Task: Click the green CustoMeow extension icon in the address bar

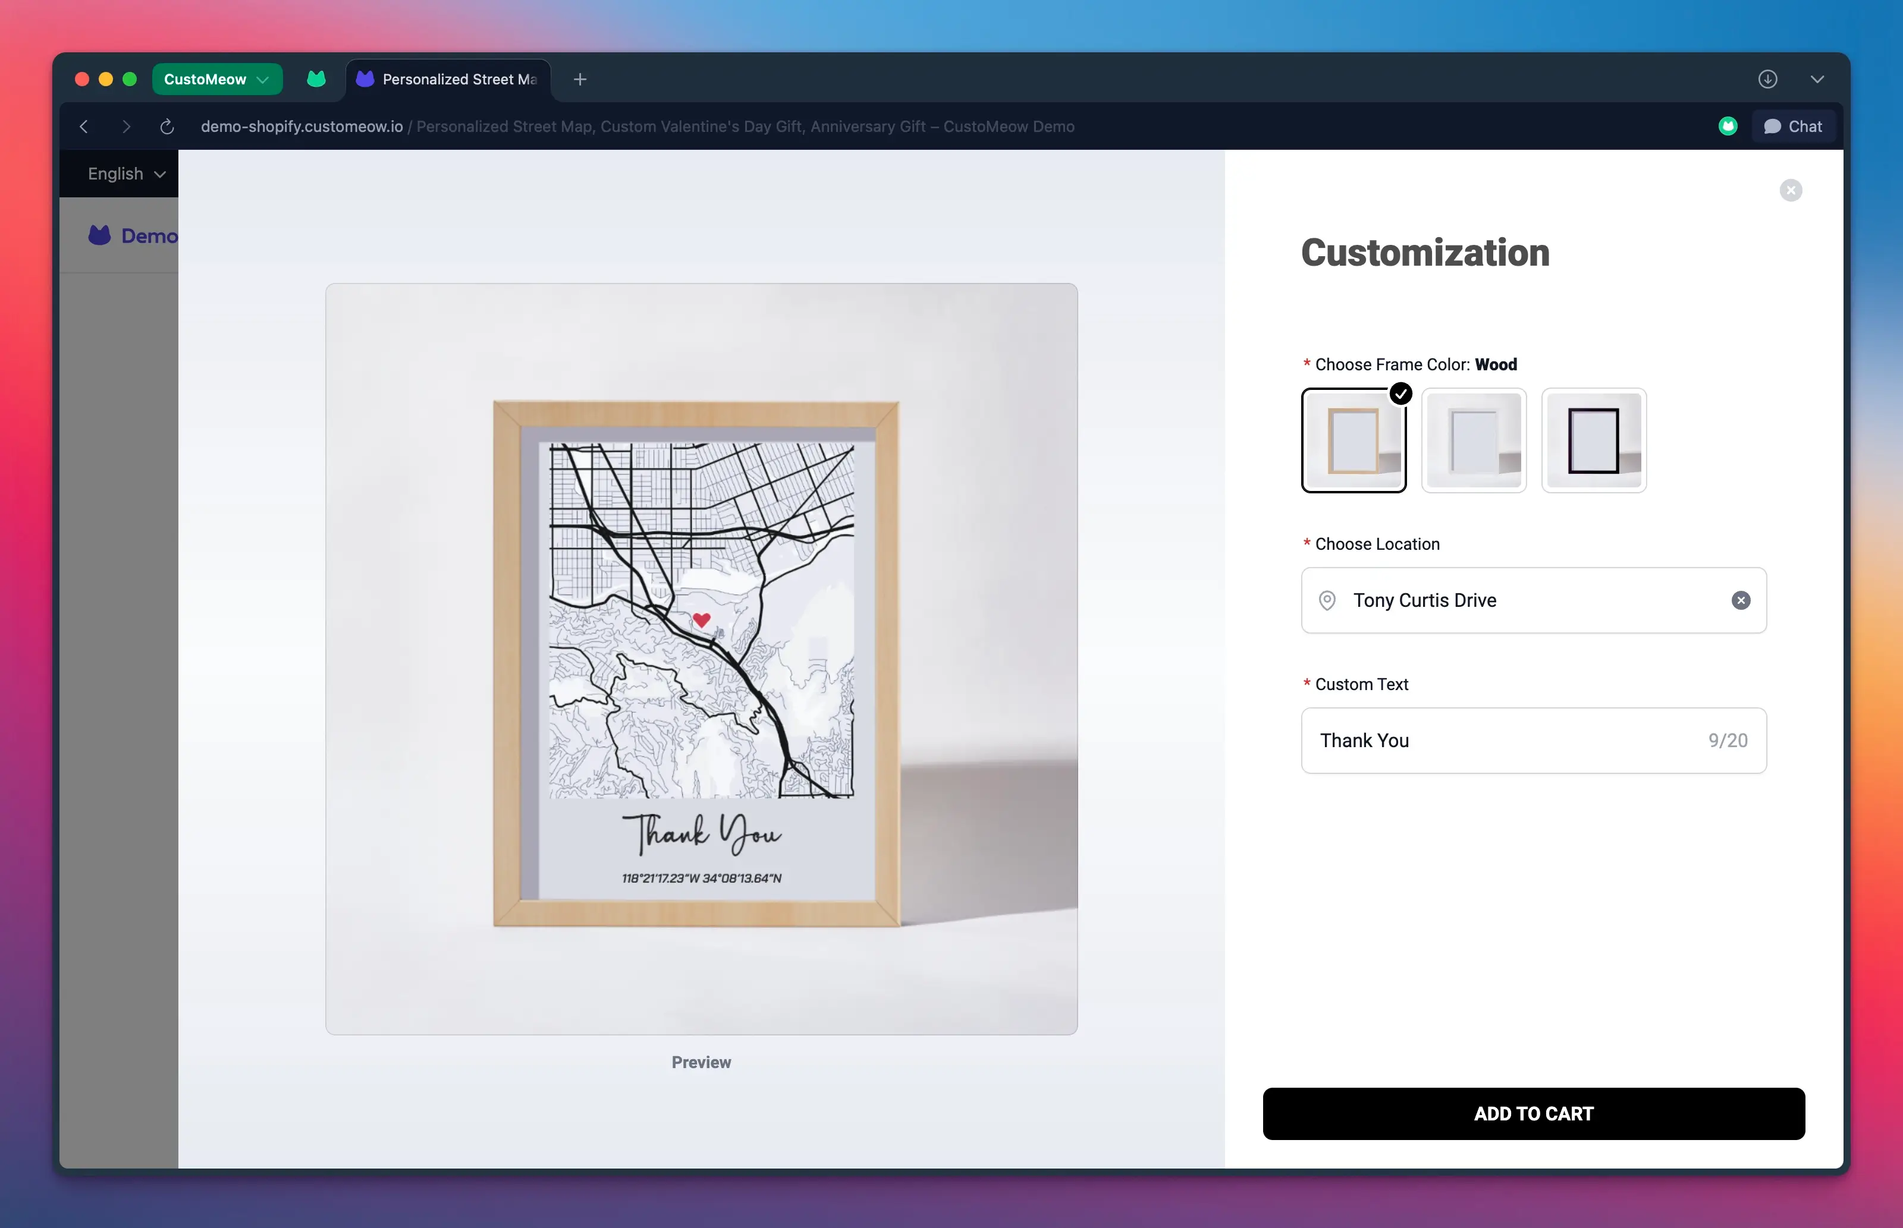Action: click(1728, 126)
